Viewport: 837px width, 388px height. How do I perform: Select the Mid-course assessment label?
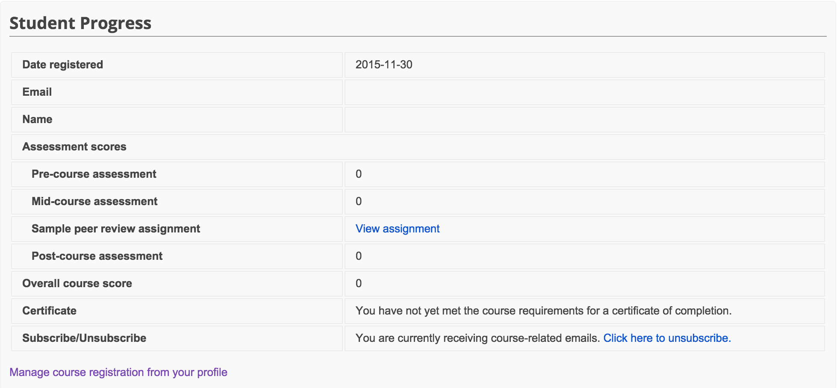(94, 202)
